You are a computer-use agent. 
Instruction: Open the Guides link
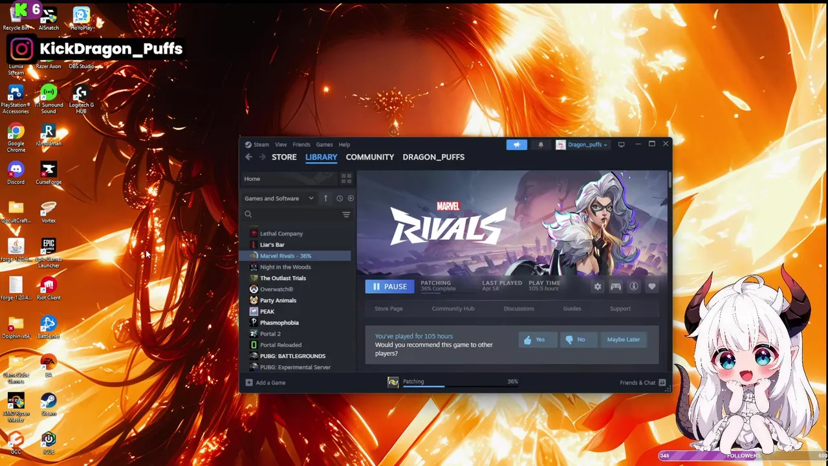click(572, 309)
